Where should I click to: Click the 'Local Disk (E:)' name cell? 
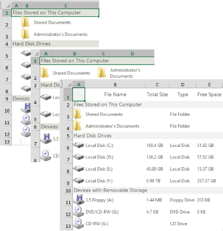[x=99, y=169]
